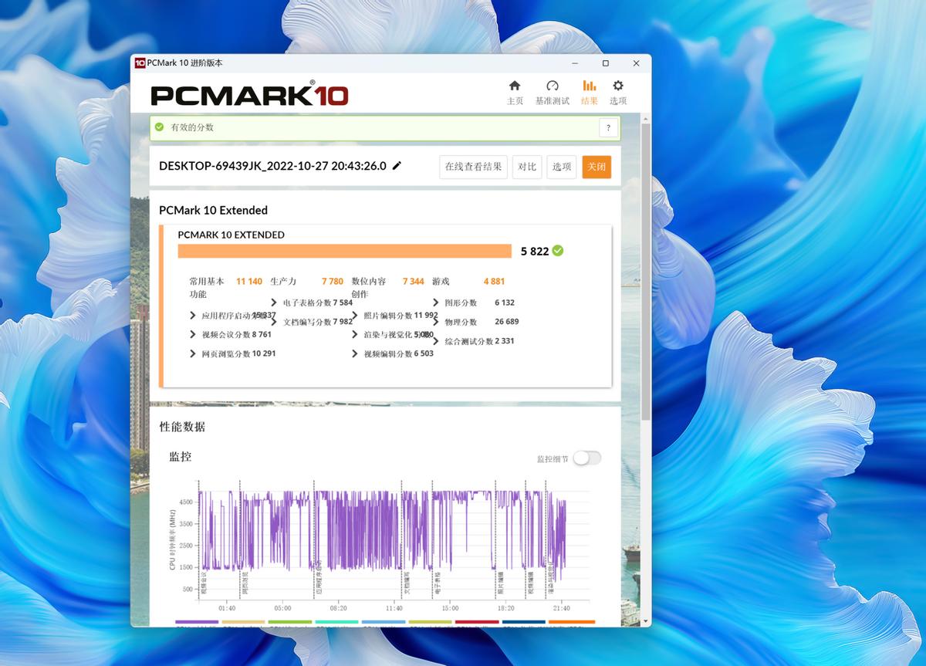Click the 文档编写 marker line in chart
Screen dimensions: 926x666
(402, 540)
